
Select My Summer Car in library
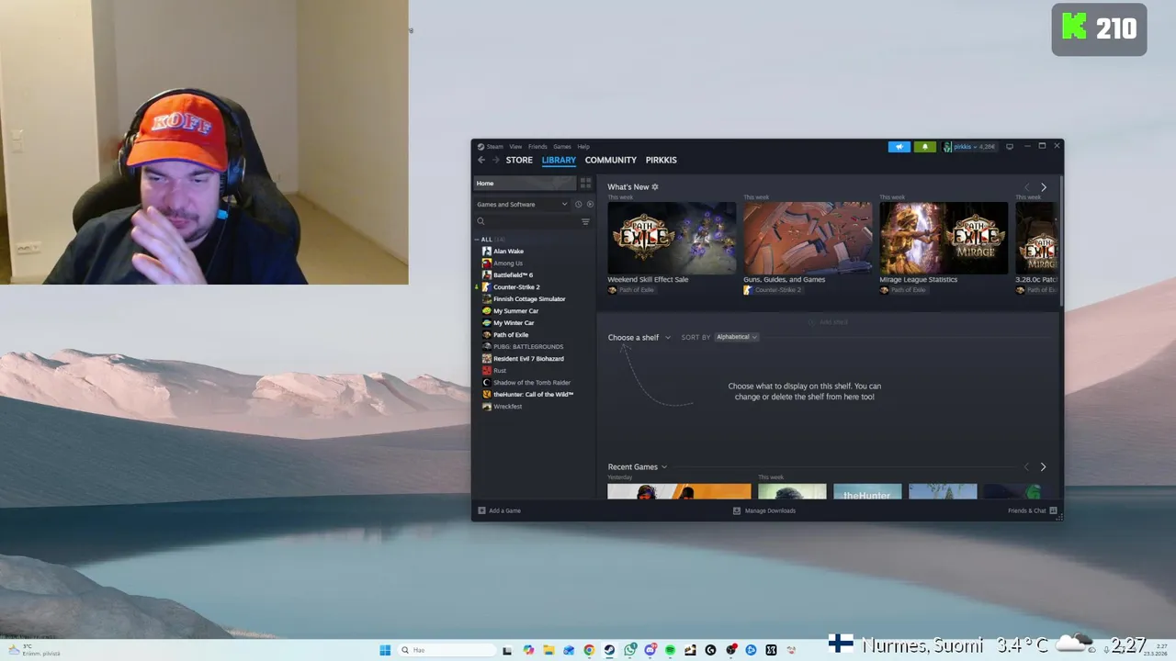coord(515,311)
